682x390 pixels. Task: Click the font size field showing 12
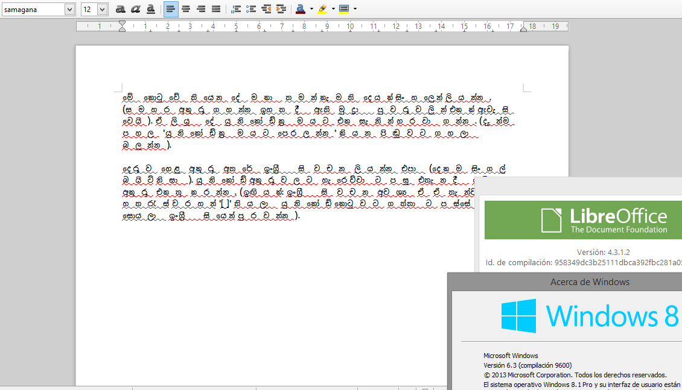click(89, 9)
